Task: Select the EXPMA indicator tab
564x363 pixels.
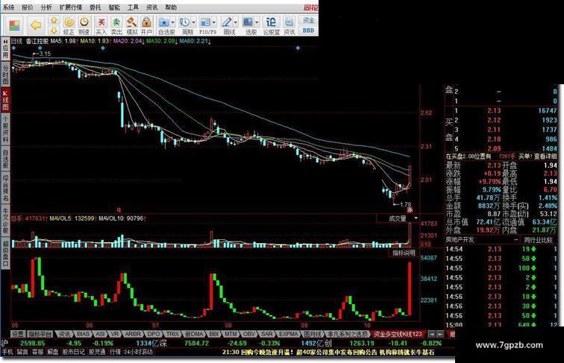Action: (x=289, y=334)
